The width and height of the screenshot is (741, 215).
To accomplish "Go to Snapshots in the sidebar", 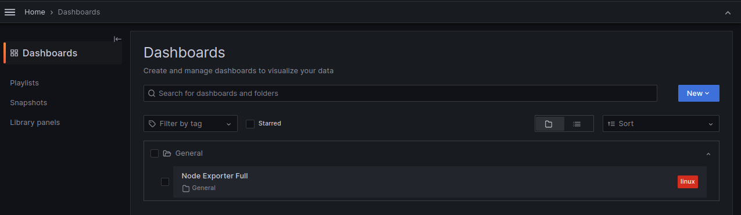I will click(x=28, y=103).
